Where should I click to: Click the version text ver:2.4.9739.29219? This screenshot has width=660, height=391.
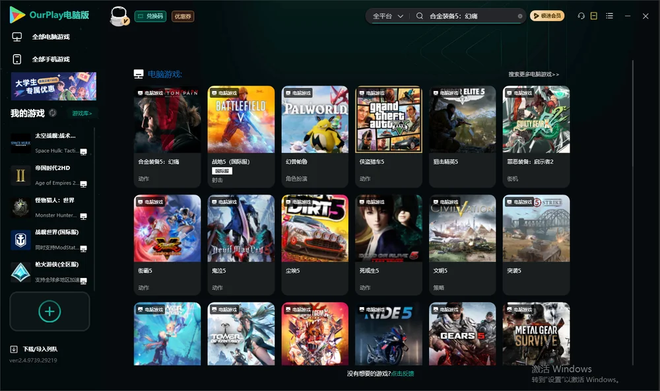[x=33, y=361]
